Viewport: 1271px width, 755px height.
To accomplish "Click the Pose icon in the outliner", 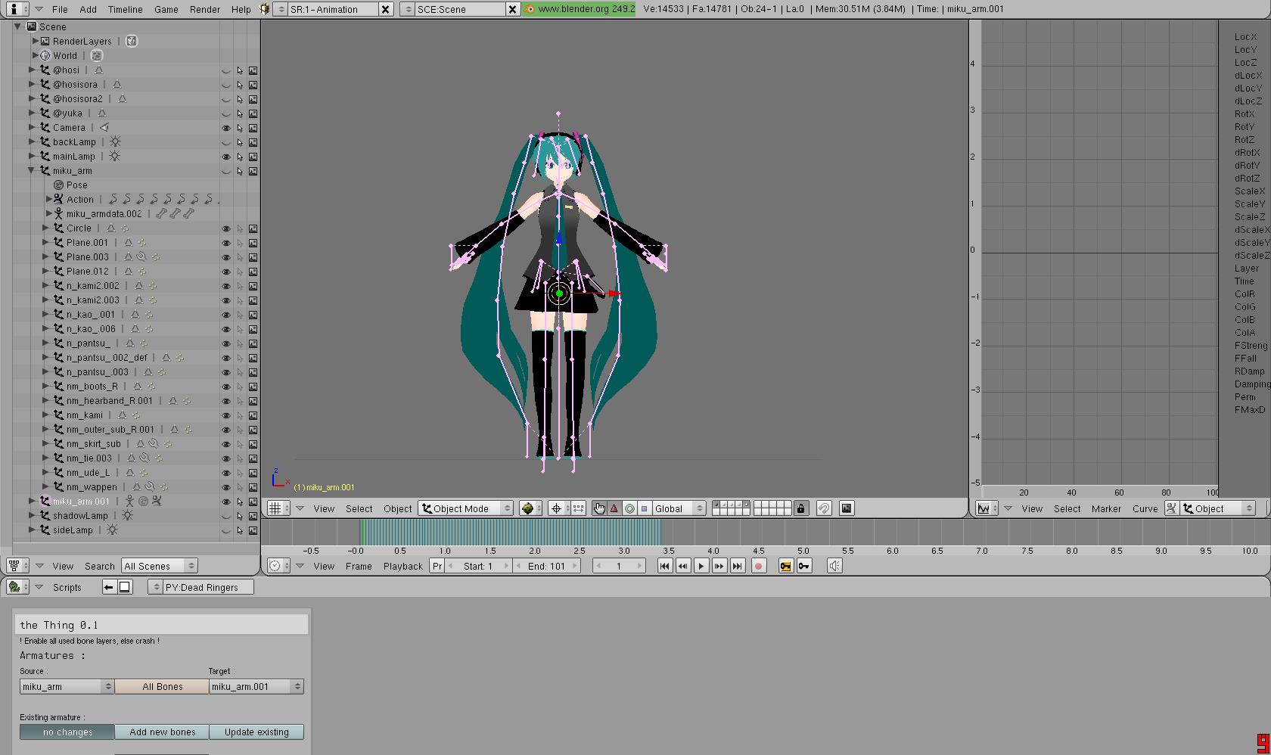I will tap(58, 185).
